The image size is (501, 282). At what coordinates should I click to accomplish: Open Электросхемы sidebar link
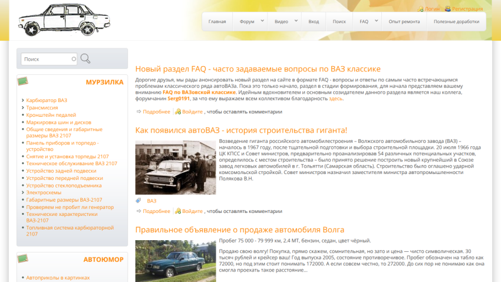44,192
